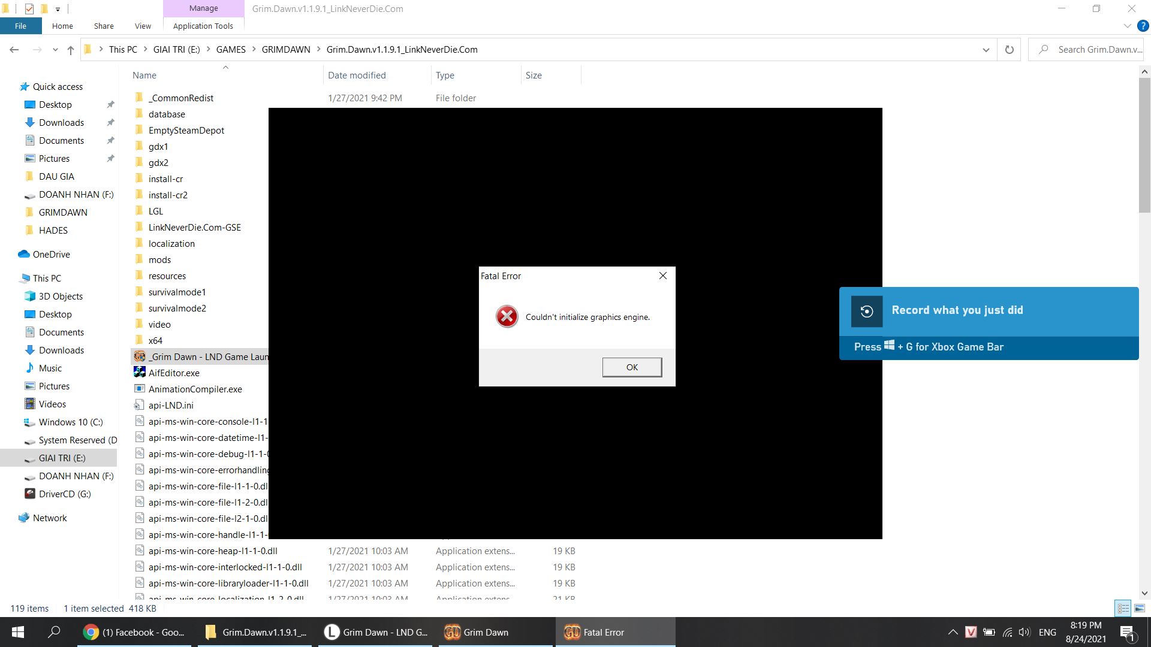Open Application Tools ribbon tab
The width and height of the screenshot is (1151, 647).
203,26
